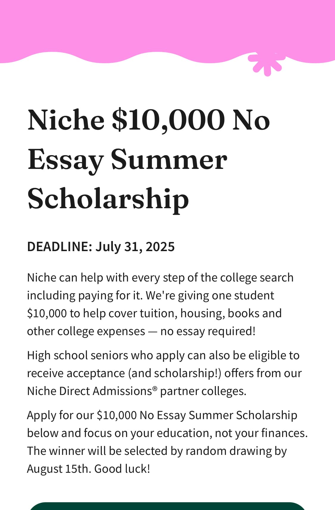Tap the $10,000 to help cover tuition line
The height and width of the screenshot is (510, 335).
[x=154, y=313]
